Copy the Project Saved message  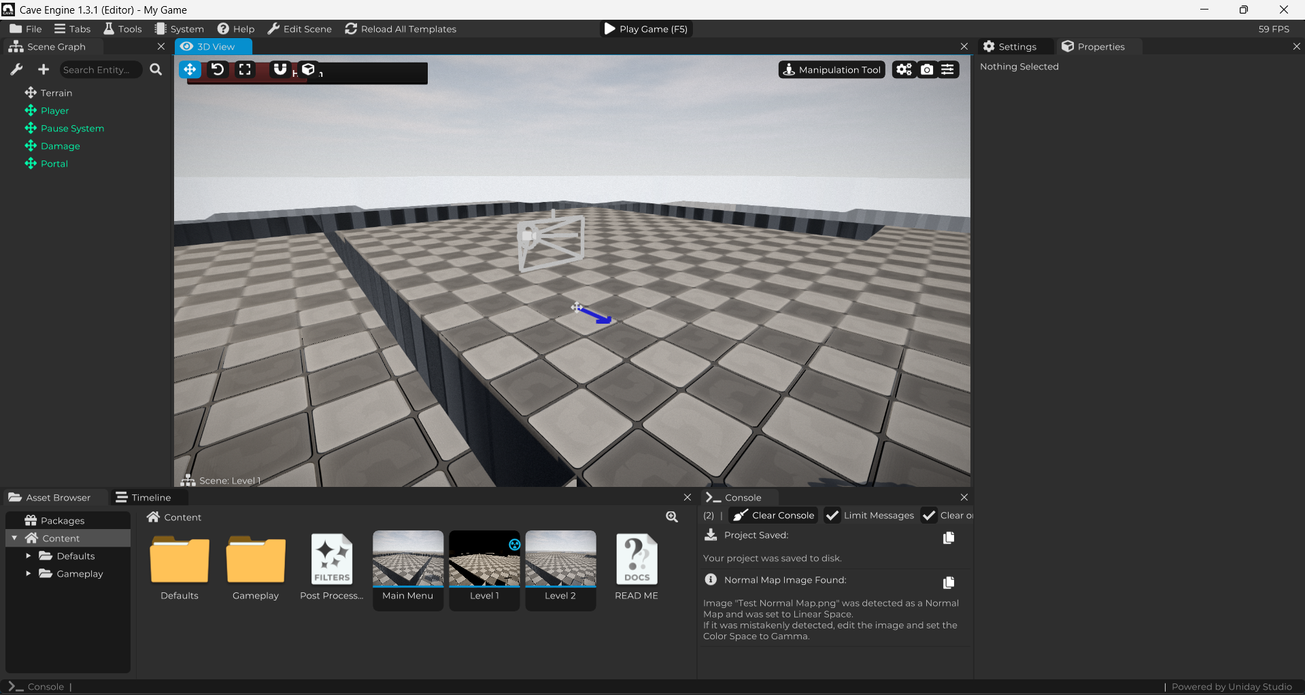coord(949,538)
